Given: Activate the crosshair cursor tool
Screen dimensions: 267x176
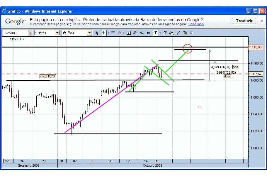Looking at the screenshot, I should [x=104, y=33].
